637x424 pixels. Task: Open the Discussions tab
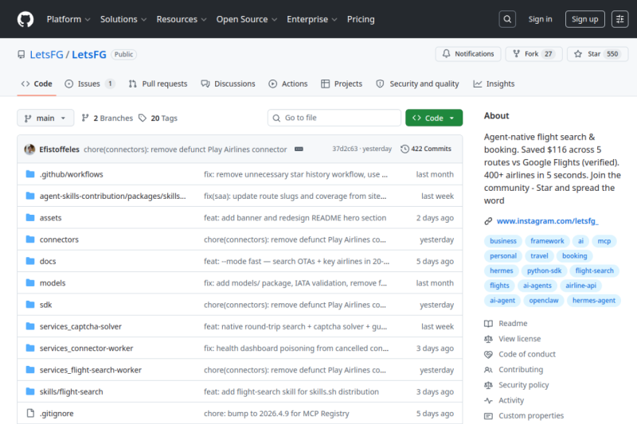[229, 84]
